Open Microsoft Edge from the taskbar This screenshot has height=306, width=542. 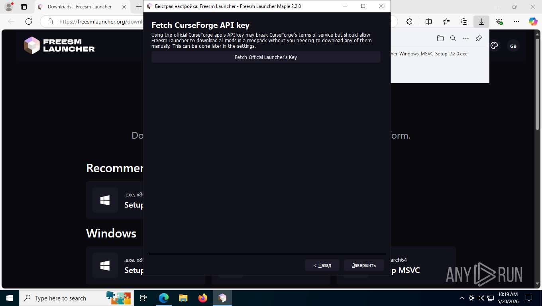[x=163, y=298]
